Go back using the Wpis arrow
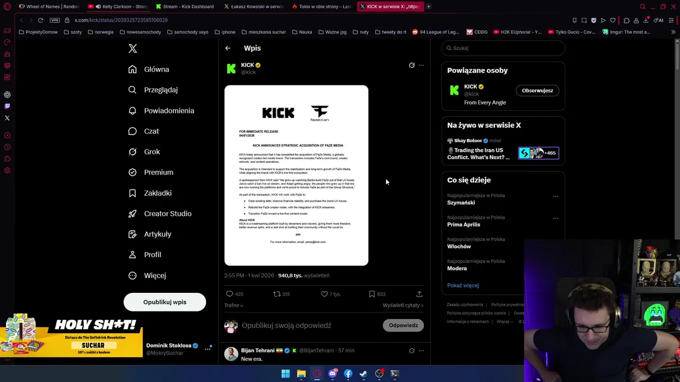The height and width of the screenshot is (382, 680). coord(227,48)
